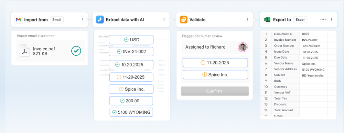Click the Import email attachment label
Image resolution: width=344 pixels, height=133 pixels.
(36, 35)
